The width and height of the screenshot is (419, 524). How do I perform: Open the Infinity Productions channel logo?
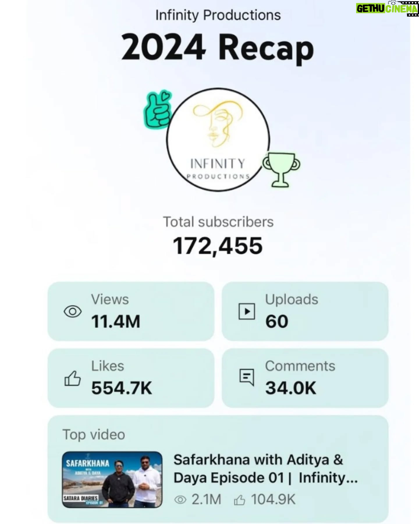tap(218, 140)
